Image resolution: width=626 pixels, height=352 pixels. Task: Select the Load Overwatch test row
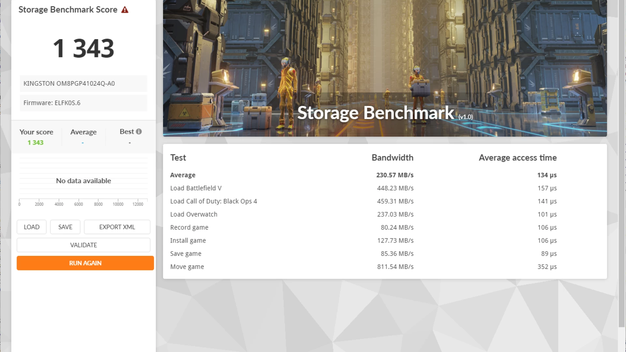[x=364, y=214]
